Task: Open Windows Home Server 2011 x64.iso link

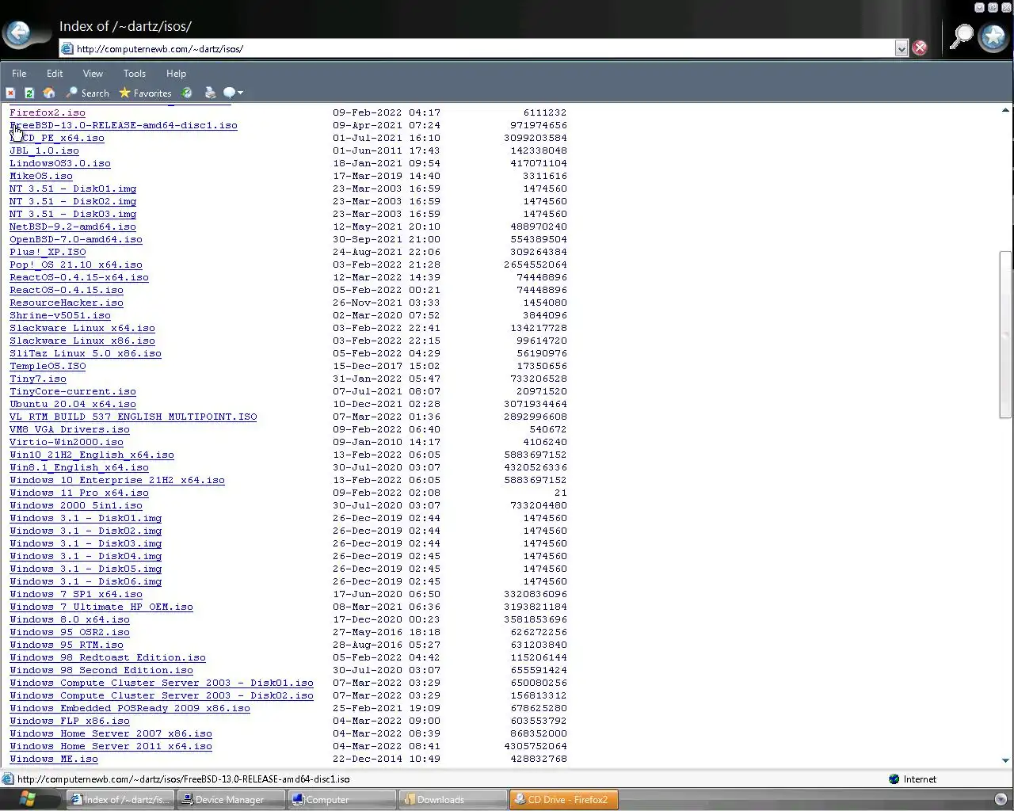Action: pos(111,746)
